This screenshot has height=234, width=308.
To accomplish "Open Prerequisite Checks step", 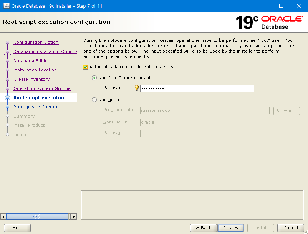I will [x=35, y=107].
